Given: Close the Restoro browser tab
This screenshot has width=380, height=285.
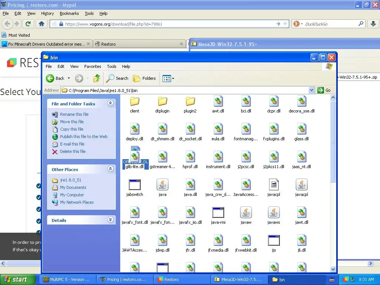Looking at the screenshot, I should [181, 44].
